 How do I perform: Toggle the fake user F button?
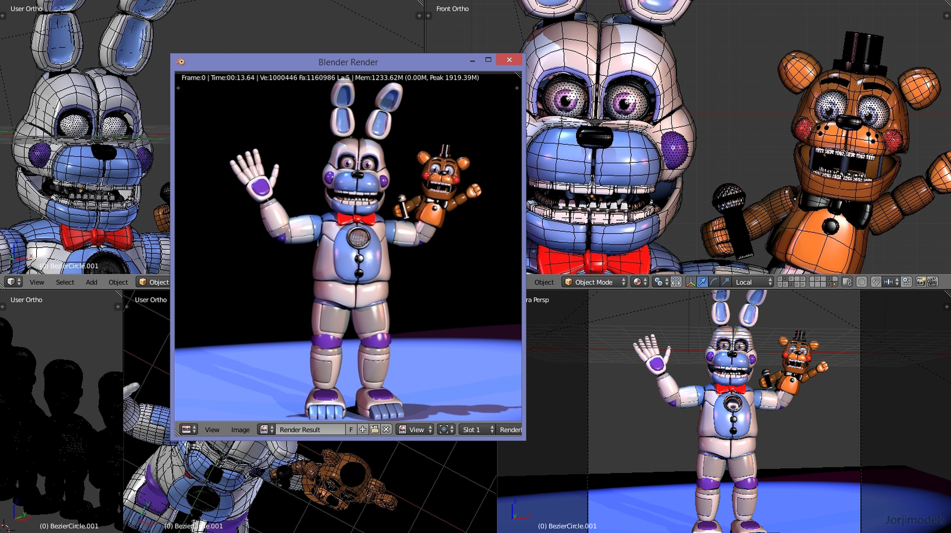tap(351, 429)
